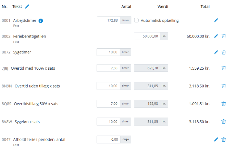Screen dimensions: 230x151
Task: Click the pencil icon beside Tekst header
Action: [27, 7]
